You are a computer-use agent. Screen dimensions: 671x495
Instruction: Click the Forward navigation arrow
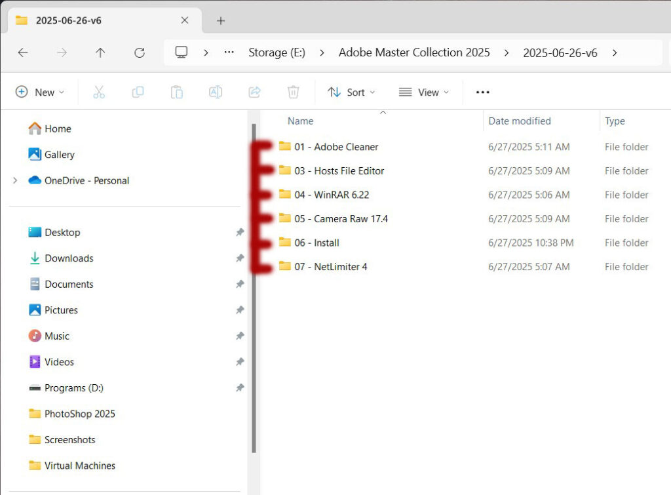(x=62, y=52)
